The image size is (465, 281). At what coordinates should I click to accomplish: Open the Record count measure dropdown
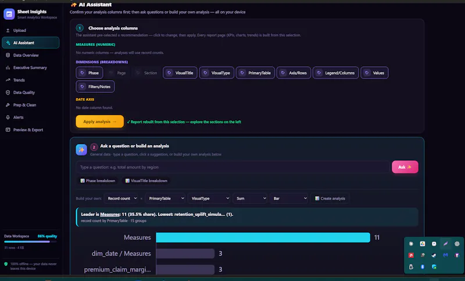tap(121, 199)
